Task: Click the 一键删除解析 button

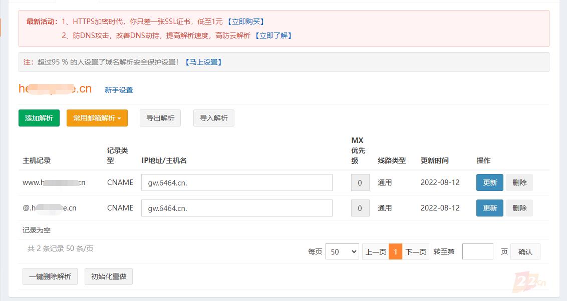Action: [x=50, y=276]
